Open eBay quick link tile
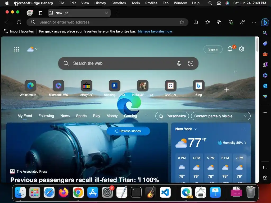Viewport: 271px width, 203px height. click(x=87, y=88)
